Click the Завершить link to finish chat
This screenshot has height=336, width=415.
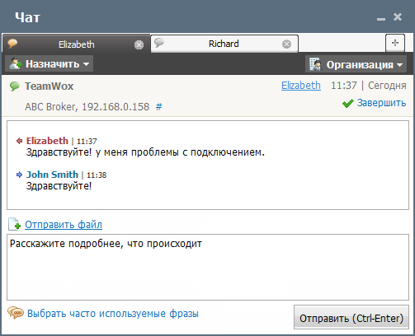click(x=381, y=103)
